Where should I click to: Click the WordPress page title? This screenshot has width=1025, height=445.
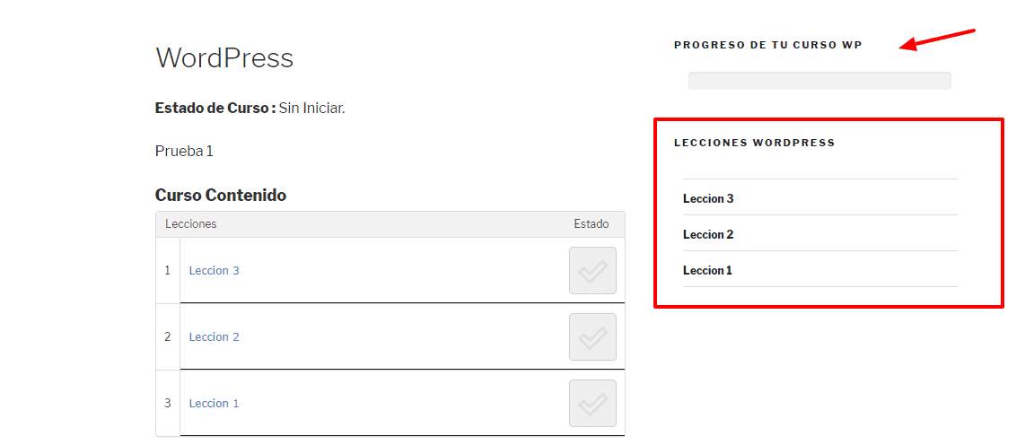[224, 58]
